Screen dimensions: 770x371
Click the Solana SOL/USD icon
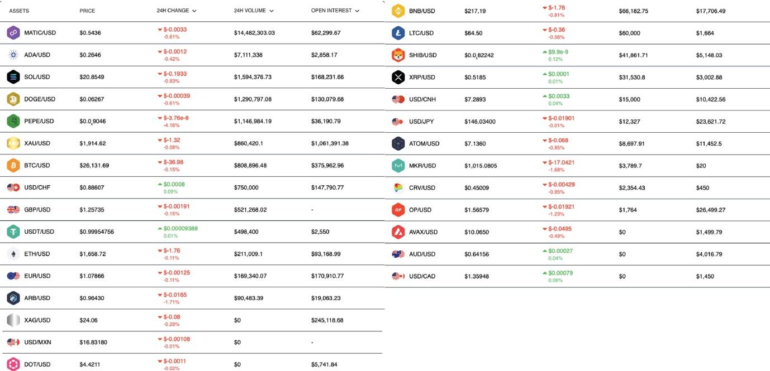(13, 77)
